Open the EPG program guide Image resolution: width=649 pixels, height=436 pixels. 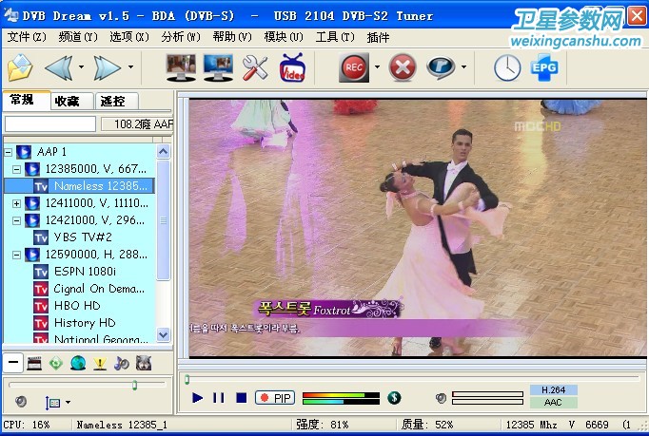(543, 67)
